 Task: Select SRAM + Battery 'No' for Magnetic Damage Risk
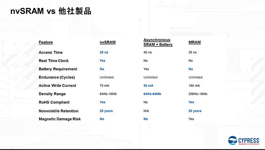click(x=146, y=119)
